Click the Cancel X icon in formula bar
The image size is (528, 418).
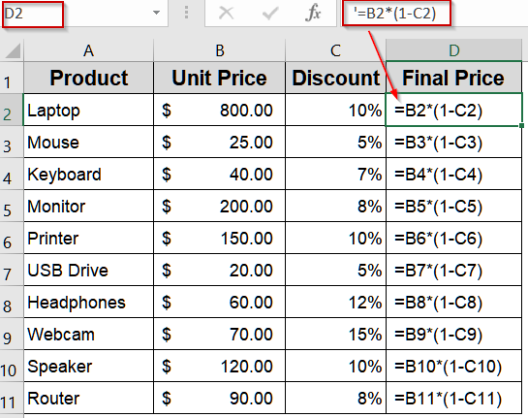[226, 14]
